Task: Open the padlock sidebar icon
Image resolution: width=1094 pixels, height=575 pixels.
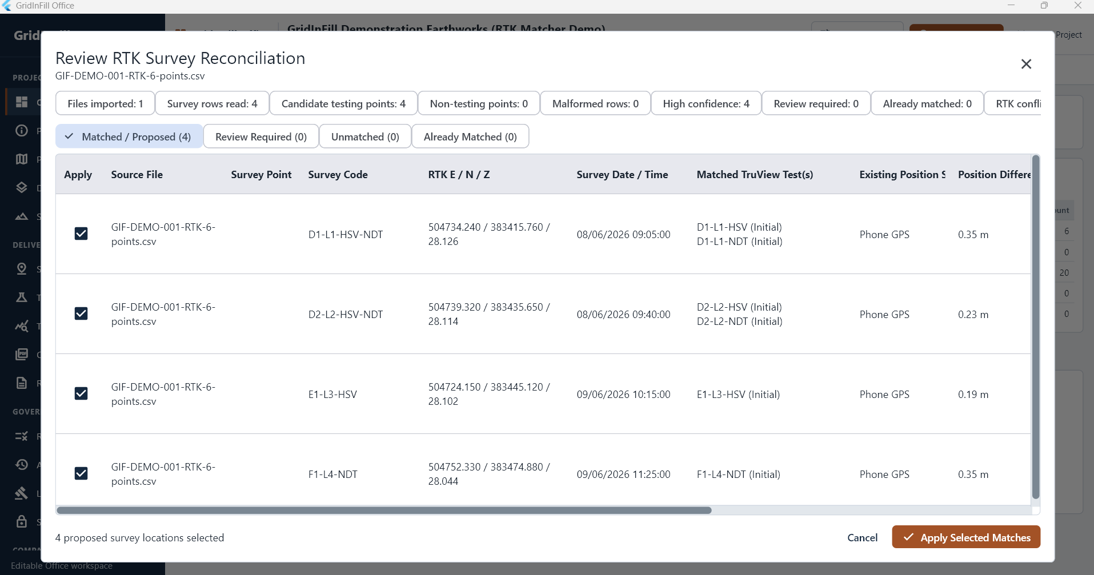Action: coord(22,521)
